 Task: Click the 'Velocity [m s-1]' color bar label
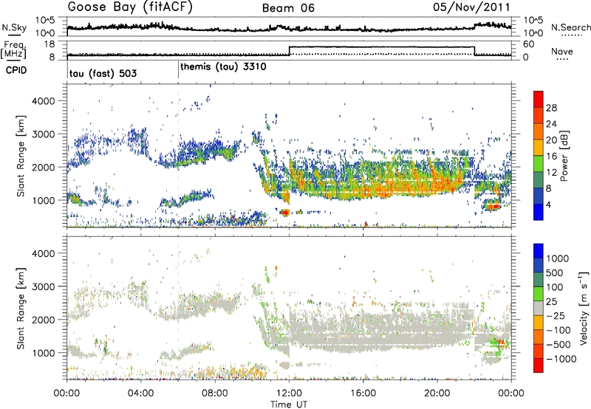(584, 308)
